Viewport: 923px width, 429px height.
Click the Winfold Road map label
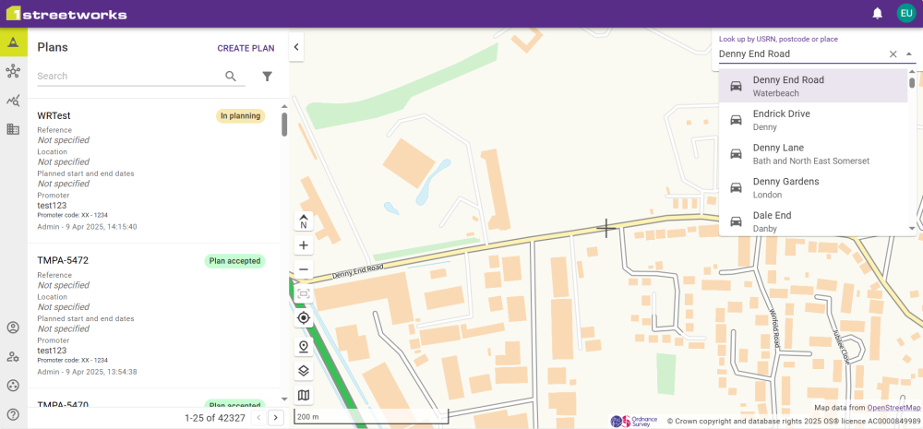[773, 328]
